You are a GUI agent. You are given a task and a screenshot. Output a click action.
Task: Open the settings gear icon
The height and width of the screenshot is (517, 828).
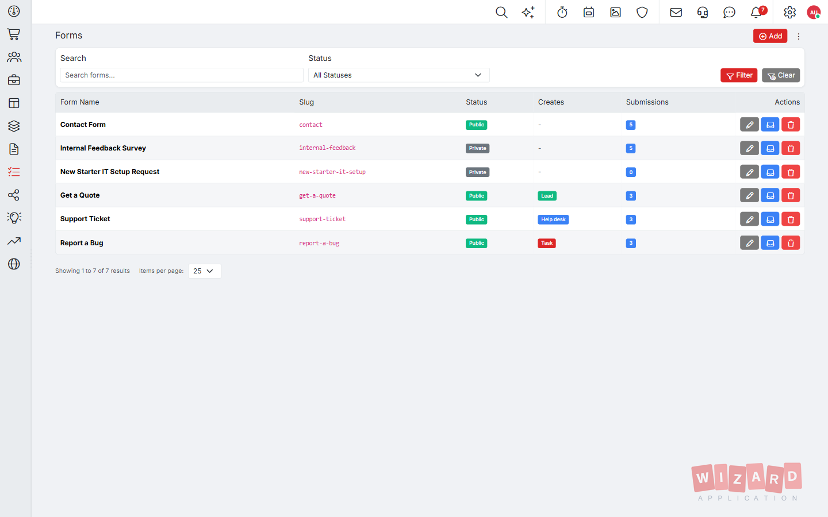coord(790,12)
